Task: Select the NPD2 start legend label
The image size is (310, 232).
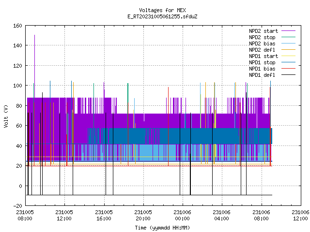Action: pyautogui.click(x=263, y=31)
